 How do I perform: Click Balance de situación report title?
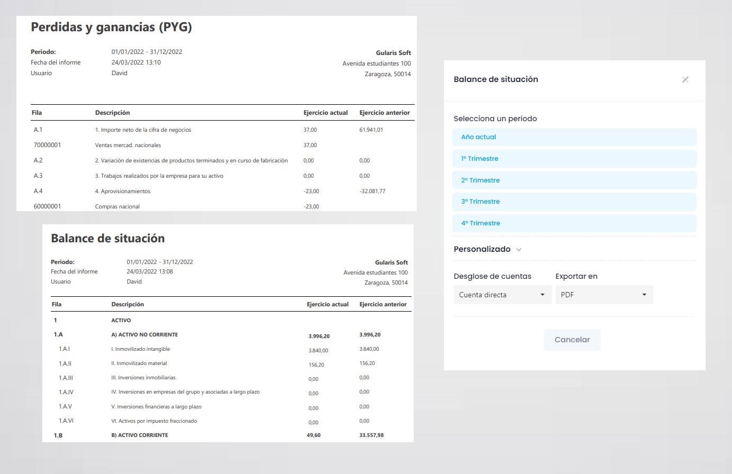pos(108,239)
